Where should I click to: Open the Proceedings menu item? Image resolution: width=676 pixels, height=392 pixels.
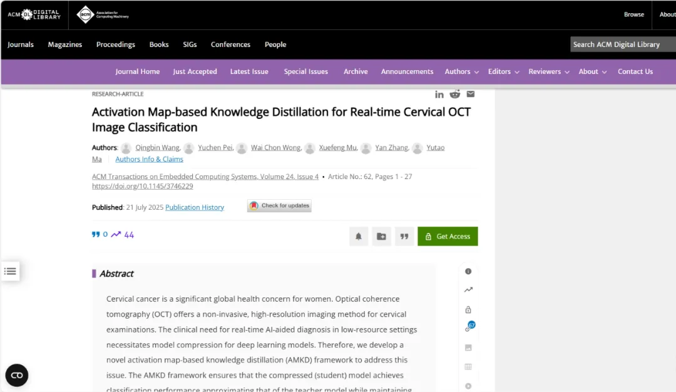[x=116, y=44]
